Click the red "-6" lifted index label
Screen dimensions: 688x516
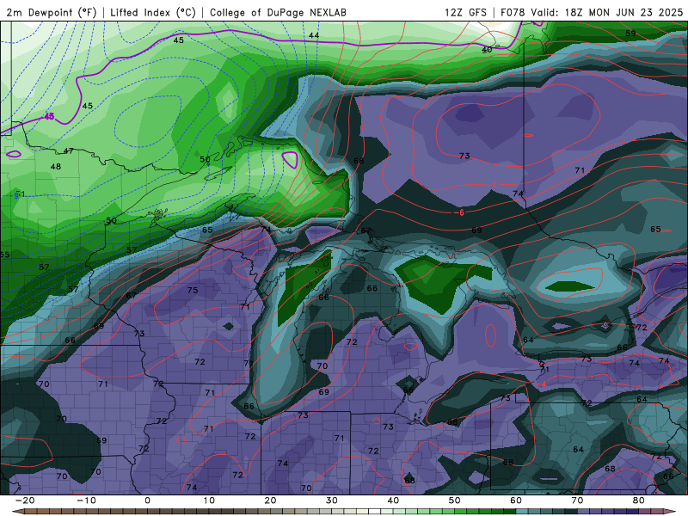pos(459,212)
